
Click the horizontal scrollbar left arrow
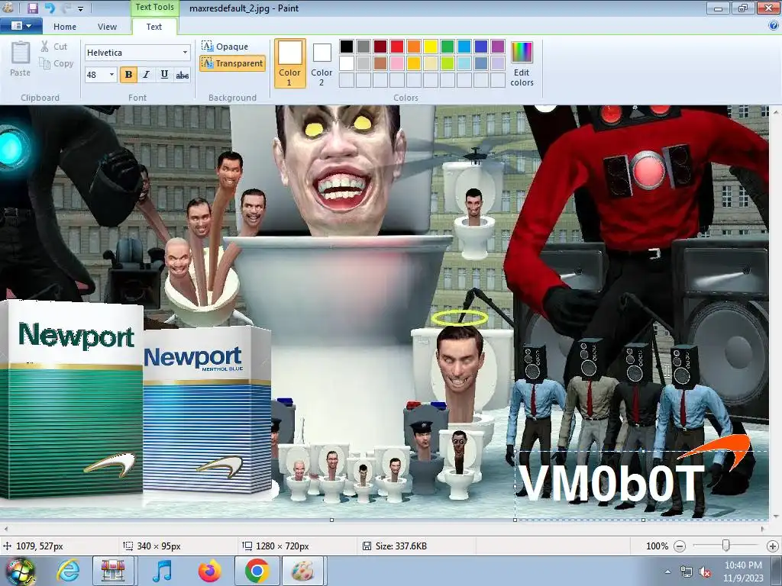(x=5, y=529)
